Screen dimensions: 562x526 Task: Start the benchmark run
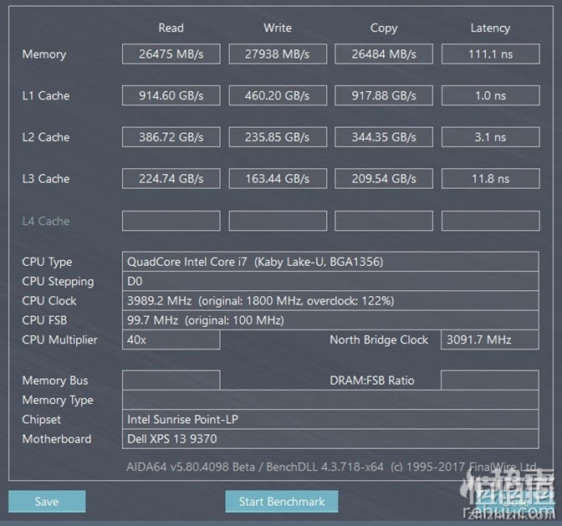282,501
